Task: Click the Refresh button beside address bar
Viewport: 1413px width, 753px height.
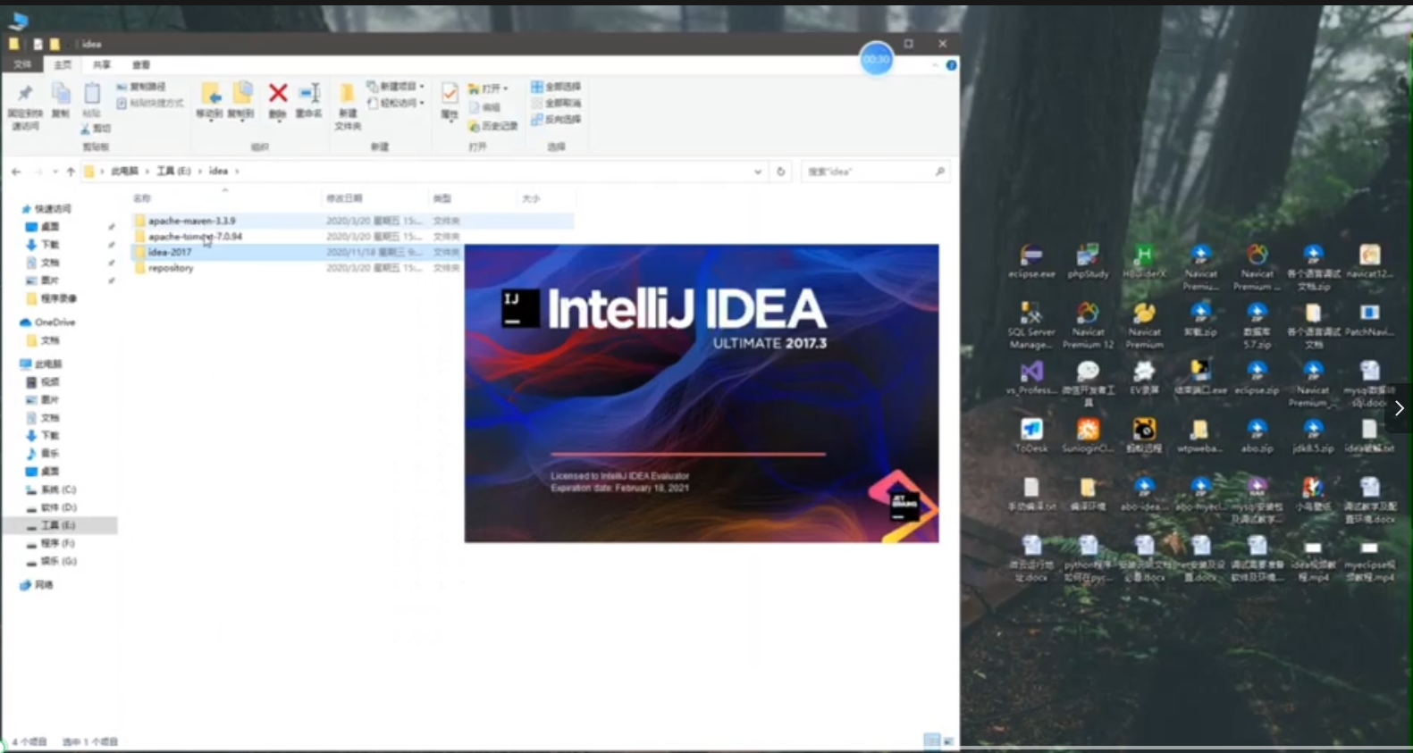Action: click(x=780, y=172)
